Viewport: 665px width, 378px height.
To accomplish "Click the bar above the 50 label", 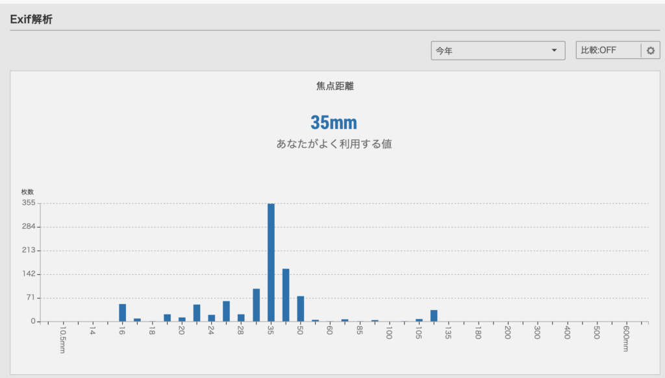I will tap(301, 309).
